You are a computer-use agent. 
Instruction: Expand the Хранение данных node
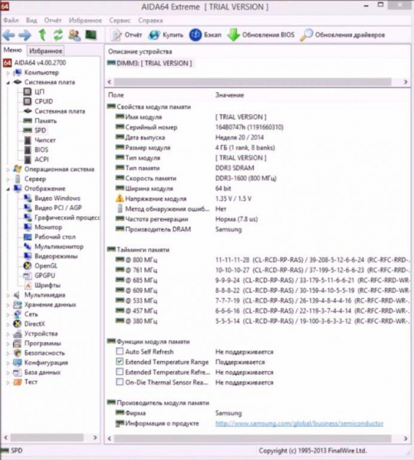8,305
